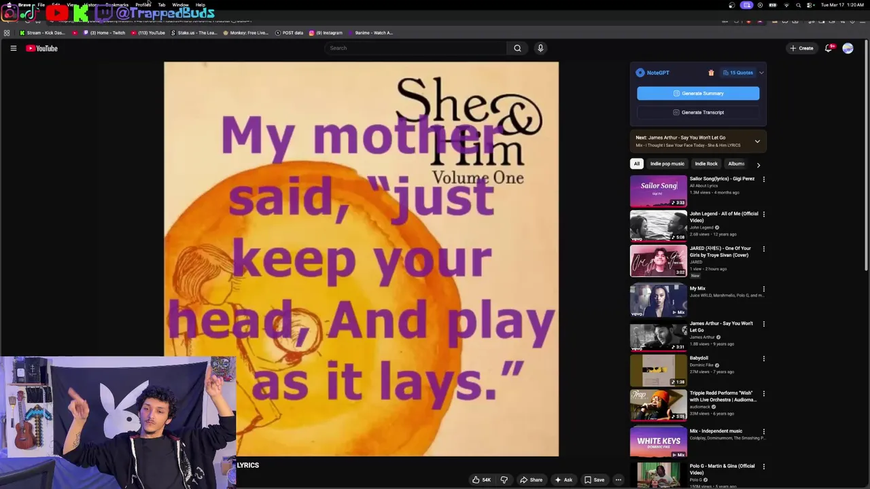This screenshot has height=489, width=870.
Task: Open Babydoll video thumbnail
Action: (x=659, y=371)
